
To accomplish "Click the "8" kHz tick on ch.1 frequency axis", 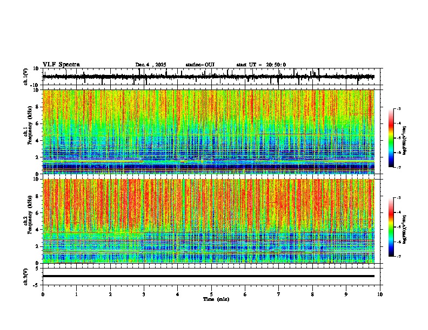I will [37, 107].
